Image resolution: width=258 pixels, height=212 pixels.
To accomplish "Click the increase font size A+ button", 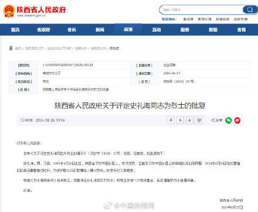I will pos(171,120).
